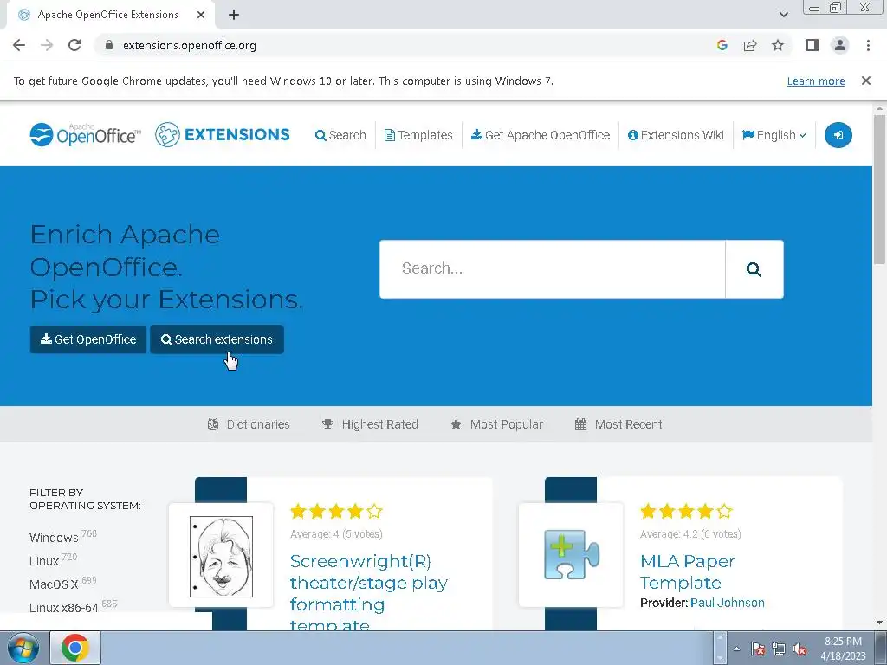Click Screenwright's star rating
The height and width of the screenshot is (665, 887).
point(336,512)
